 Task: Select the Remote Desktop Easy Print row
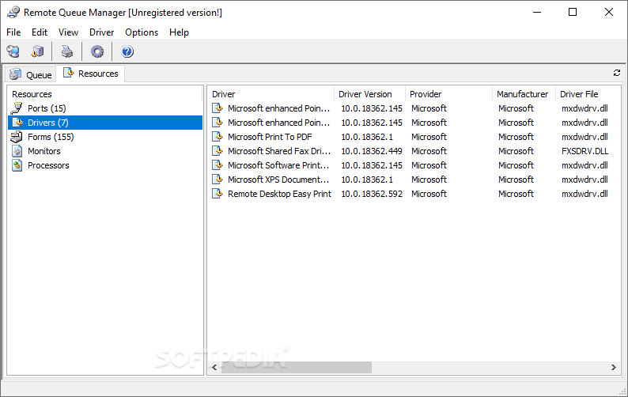pyautogui.click(x=414, y=194)
